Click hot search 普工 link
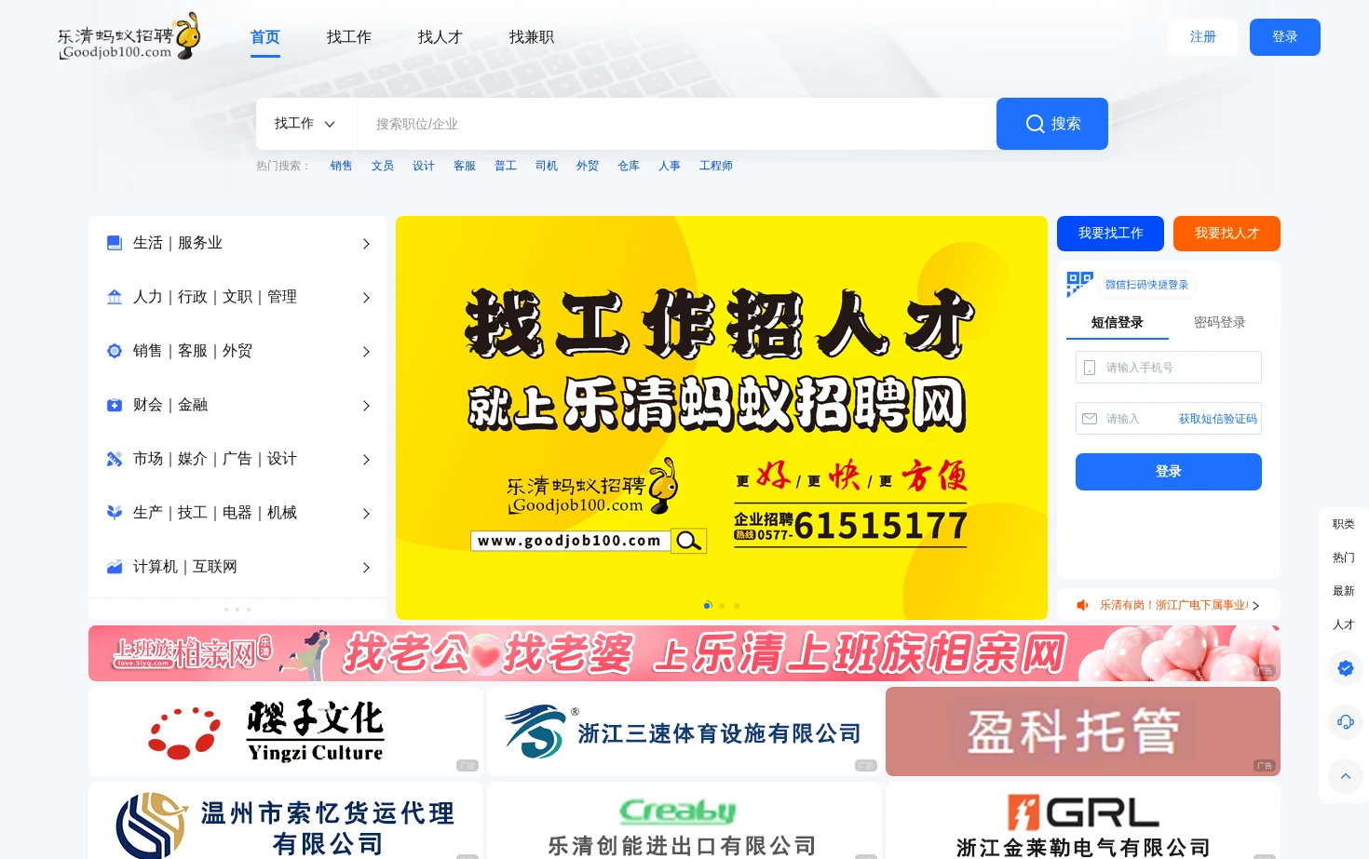This screenshot has height=859, width=1369. point(506,166)
